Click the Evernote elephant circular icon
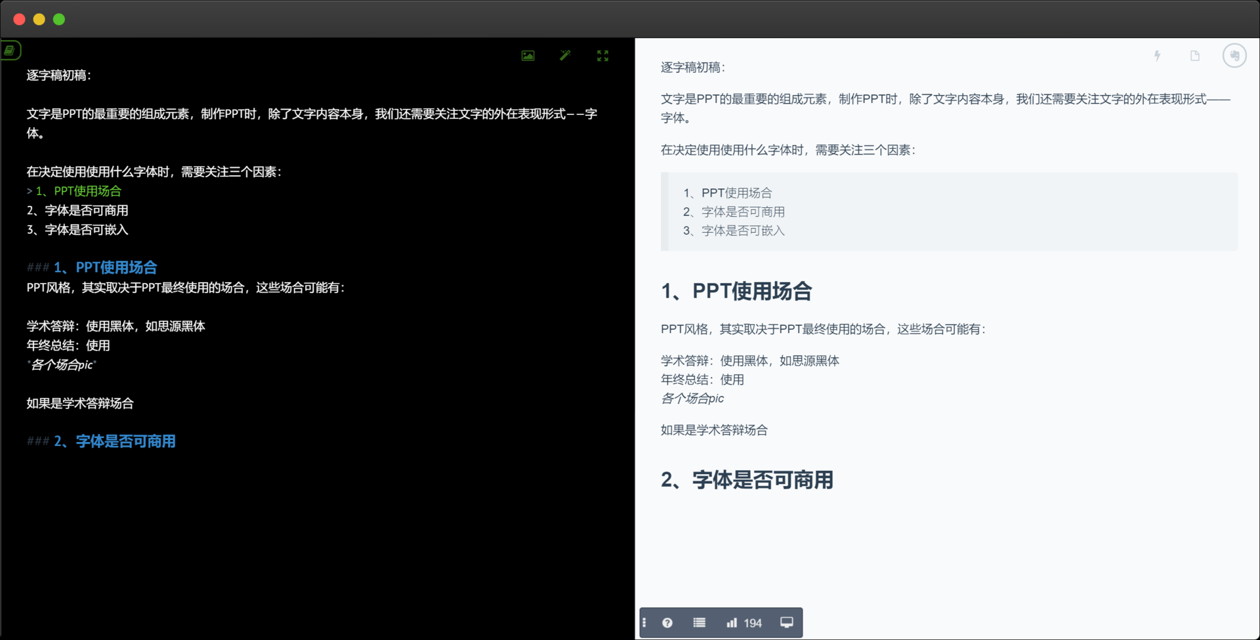The image size is (1260, 640). 1234,56
